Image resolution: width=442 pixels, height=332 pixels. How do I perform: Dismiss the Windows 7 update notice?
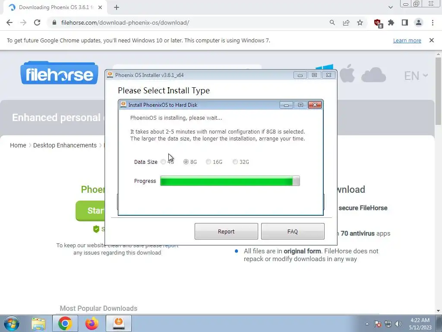point(432,40)
